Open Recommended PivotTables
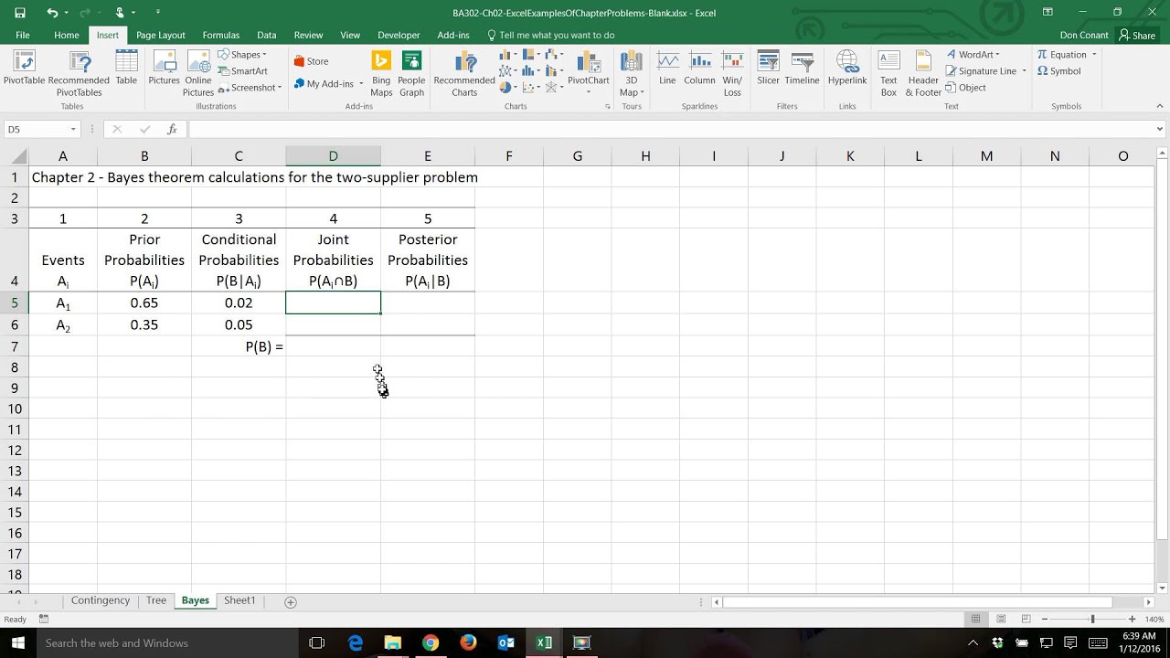The height and width of the screenshot is (658, 1170). (x=79, y=73)
